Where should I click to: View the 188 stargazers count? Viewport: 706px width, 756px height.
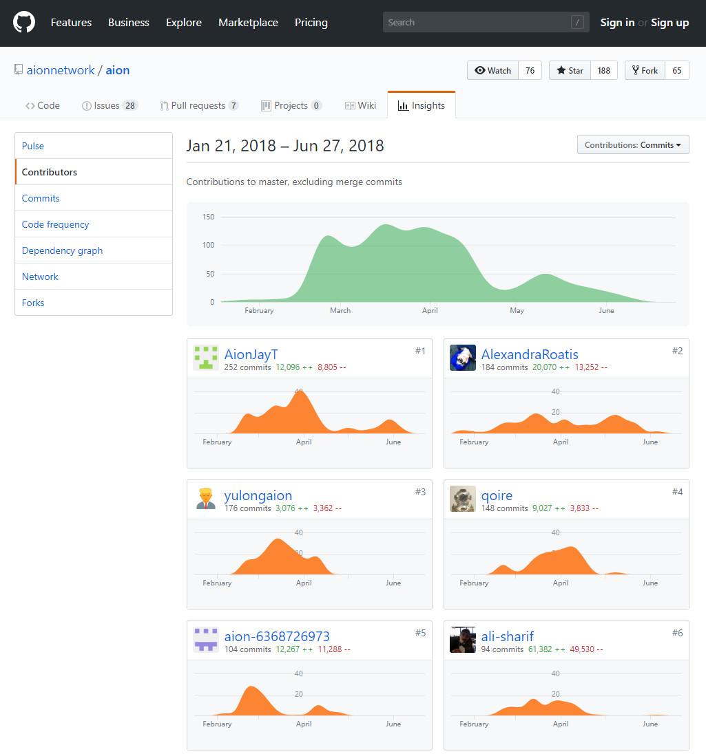pyautogui.click(x=603, y=70)
